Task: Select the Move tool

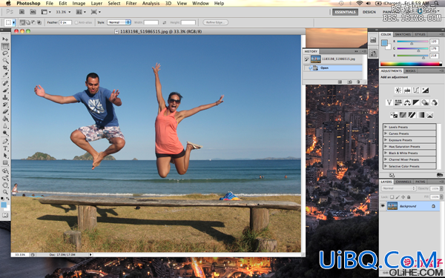Action: click(5, 39)
